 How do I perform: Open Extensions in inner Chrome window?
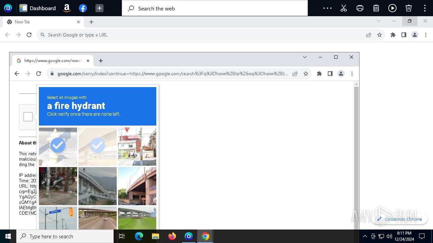[319, 74]
